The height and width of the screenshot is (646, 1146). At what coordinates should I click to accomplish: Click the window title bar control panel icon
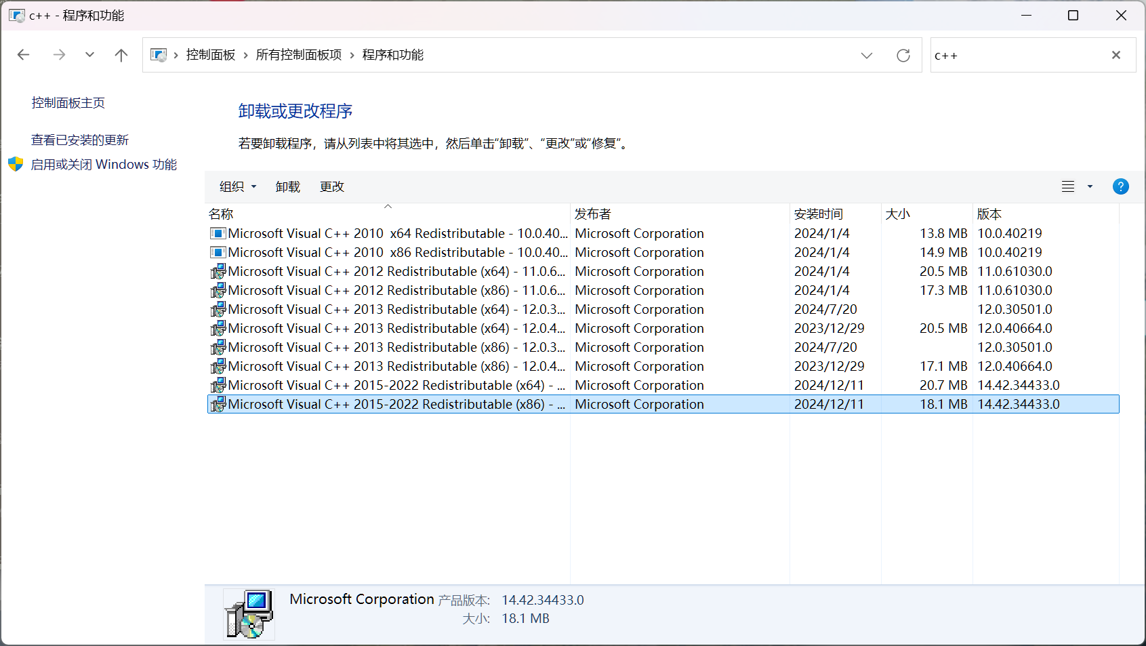point(16,15)
